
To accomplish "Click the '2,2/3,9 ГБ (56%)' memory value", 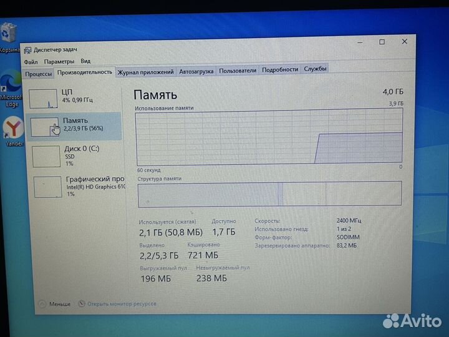I will (84, 129).
